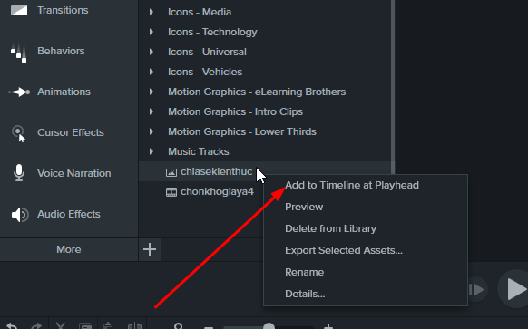Select the Music Tracks folder label
This screenshot has height=329, width=528.
[x=199, y=151]
